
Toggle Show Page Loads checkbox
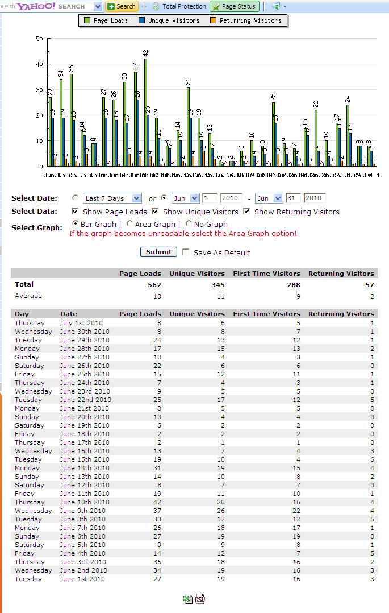75,211
